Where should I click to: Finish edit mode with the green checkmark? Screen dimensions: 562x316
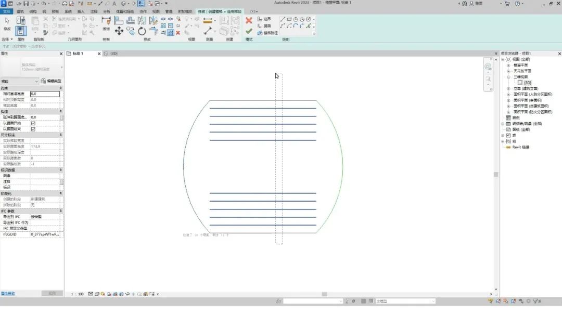pyautogui.click(x=249, y=32)
